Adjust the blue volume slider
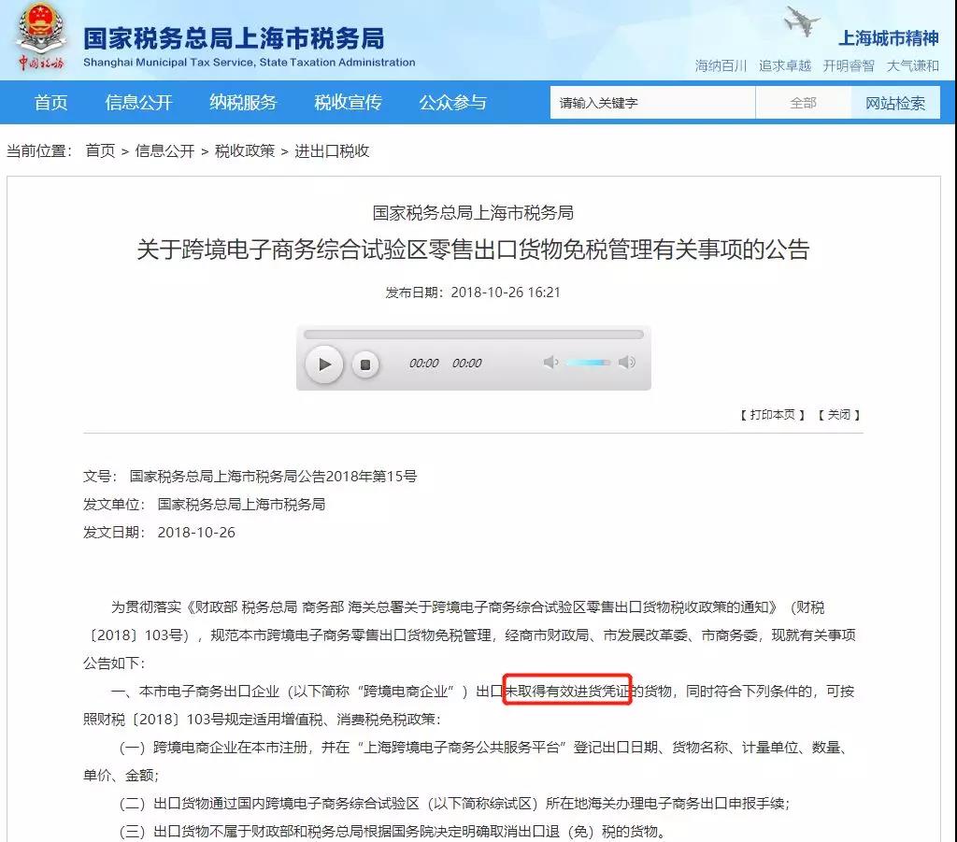 tap(588, 363)
